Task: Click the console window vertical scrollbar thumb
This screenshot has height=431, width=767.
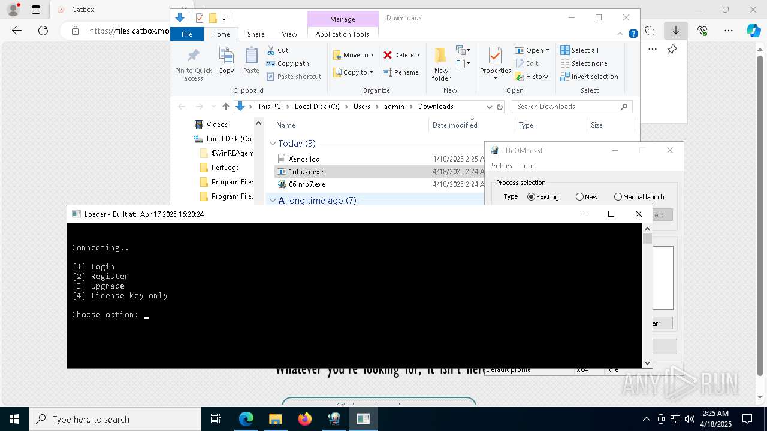Action: coord(647,238)
